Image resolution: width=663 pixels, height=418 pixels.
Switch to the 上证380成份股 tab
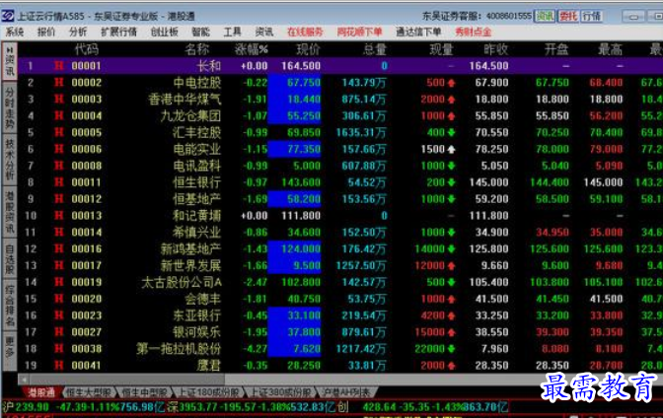pyautogui.click(x=281, y=392)
